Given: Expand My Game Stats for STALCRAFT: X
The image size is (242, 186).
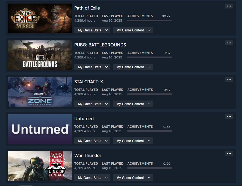Looking at the screenshot, I should click(92, 104).
